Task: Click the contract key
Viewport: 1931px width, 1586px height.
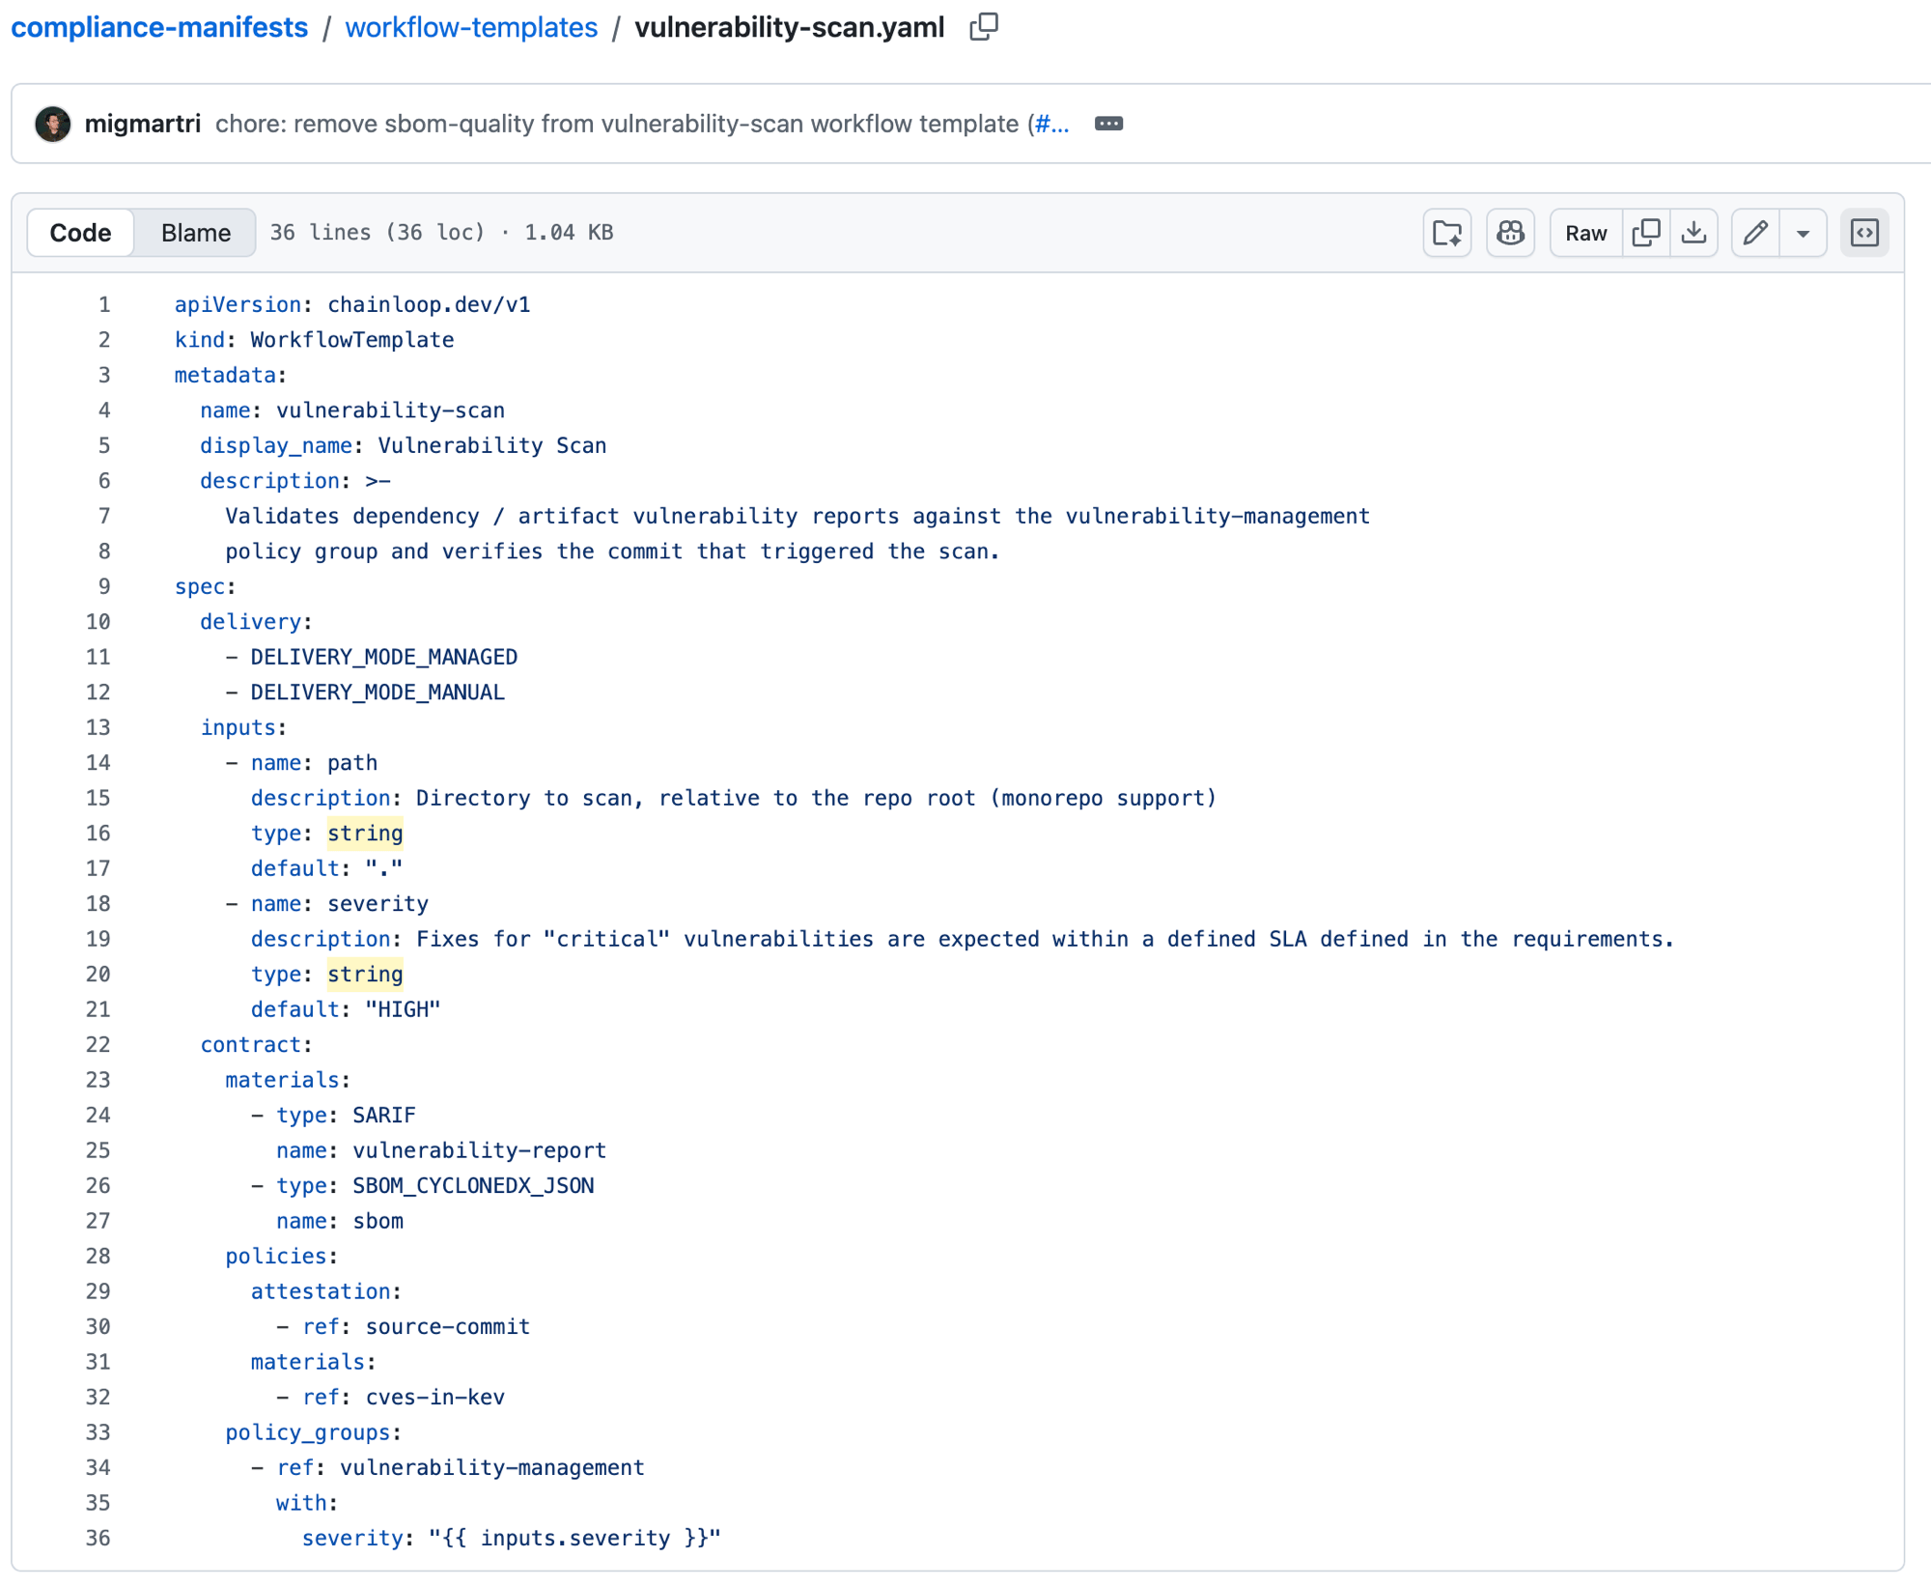Action: [x=251, y=1045]
